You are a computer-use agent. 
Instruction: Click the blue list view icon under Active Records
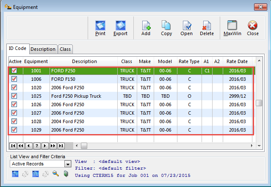pyautogui.click(x=15, y=174)
